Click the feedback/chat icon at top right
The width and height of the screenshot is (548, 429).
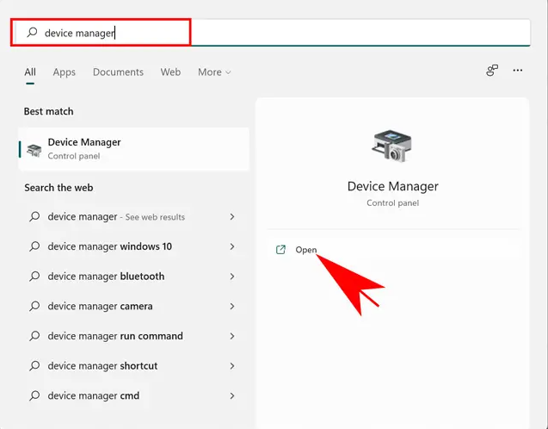click(492, 71)
